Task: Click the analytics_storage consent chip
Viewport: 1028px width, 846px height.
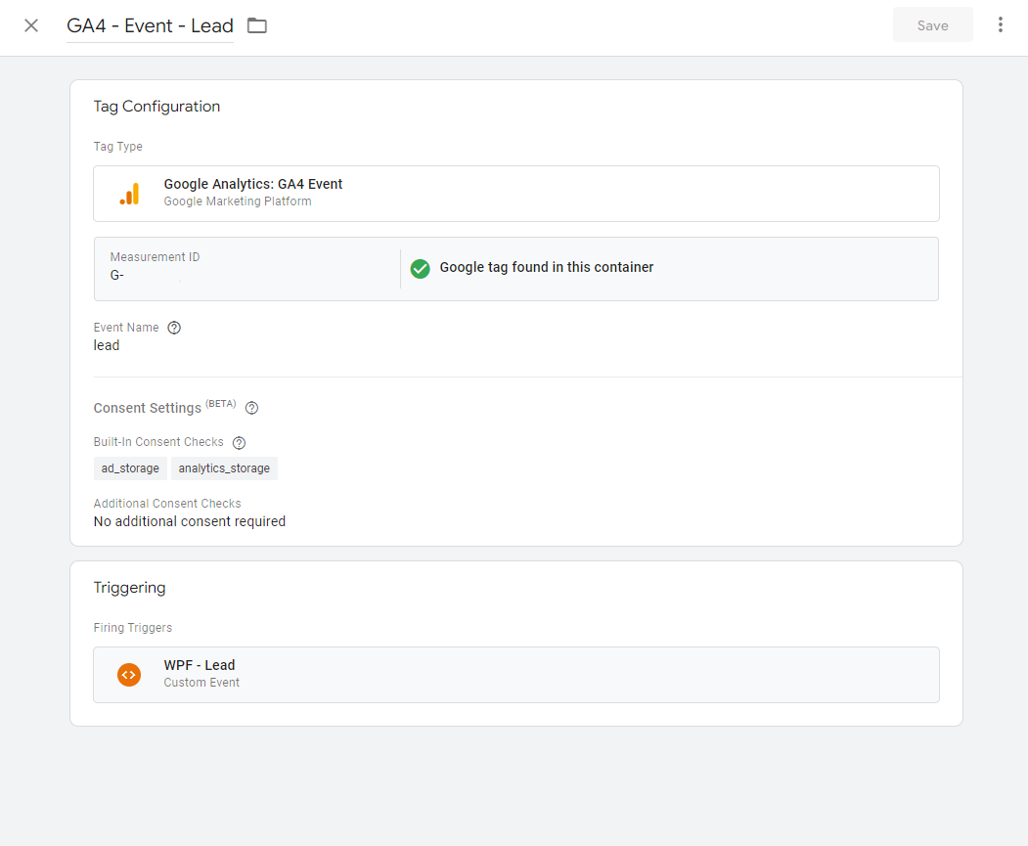Action: point(224,468)
